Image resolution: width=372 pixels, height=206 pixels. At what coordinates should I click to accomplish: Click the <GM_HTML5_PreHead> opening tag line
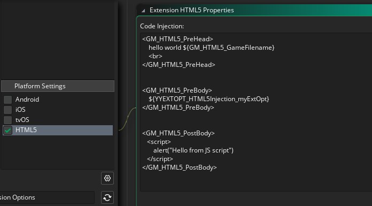pyautogui.click(x=177, y=39)
